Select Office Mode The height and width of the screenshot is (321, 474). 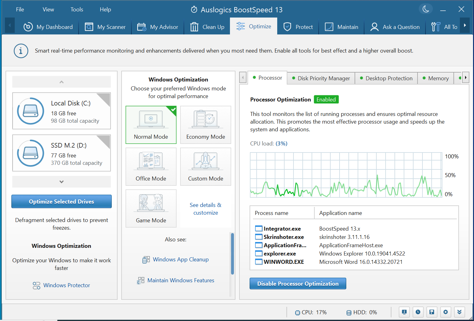pyautogui.click(x=151, y=167)
